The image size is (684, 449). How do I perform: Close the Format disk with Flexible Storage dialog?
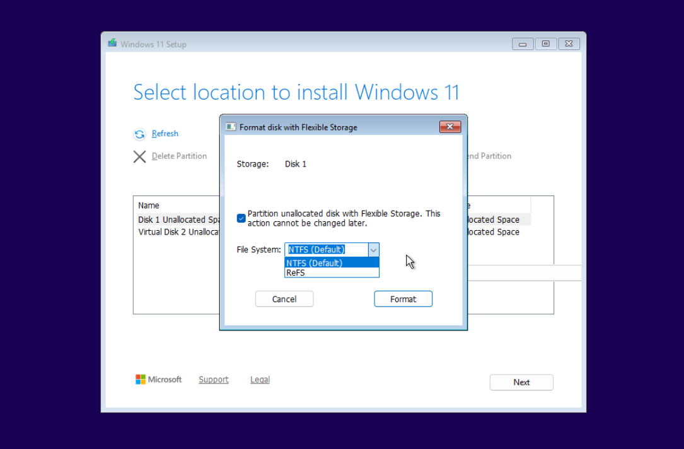click(x=449, y=127)
